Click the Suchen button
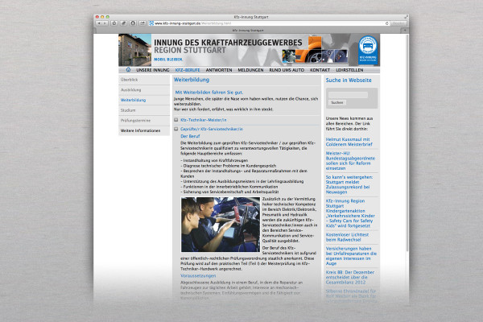The width and height of the screenshot is (483, 322). [337, 102]
